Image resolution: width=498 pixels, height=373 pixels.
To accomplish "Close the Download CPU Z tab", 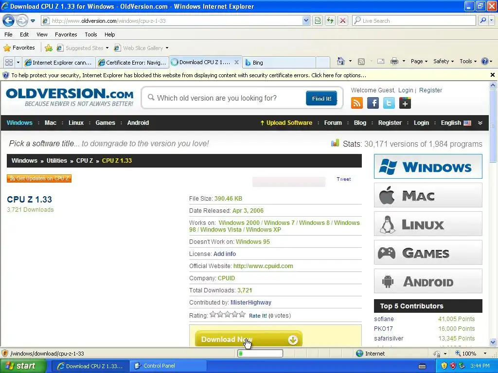I will click(237, 62).
